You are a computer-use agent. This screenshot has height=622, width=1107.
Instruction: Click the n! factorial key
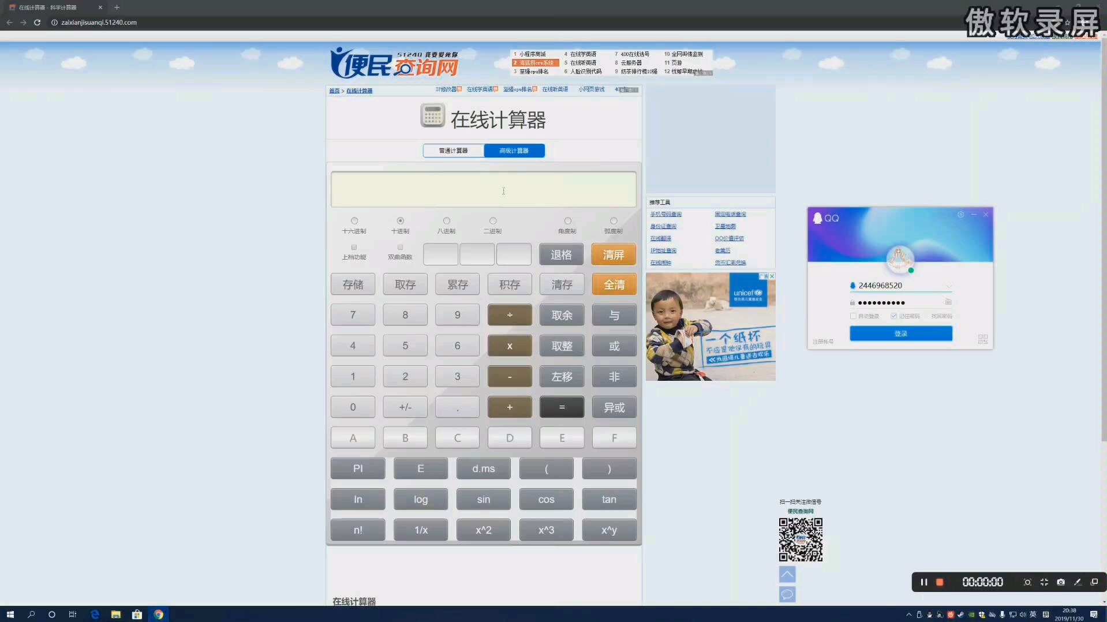pyautogui.click(x=358, y=530)
